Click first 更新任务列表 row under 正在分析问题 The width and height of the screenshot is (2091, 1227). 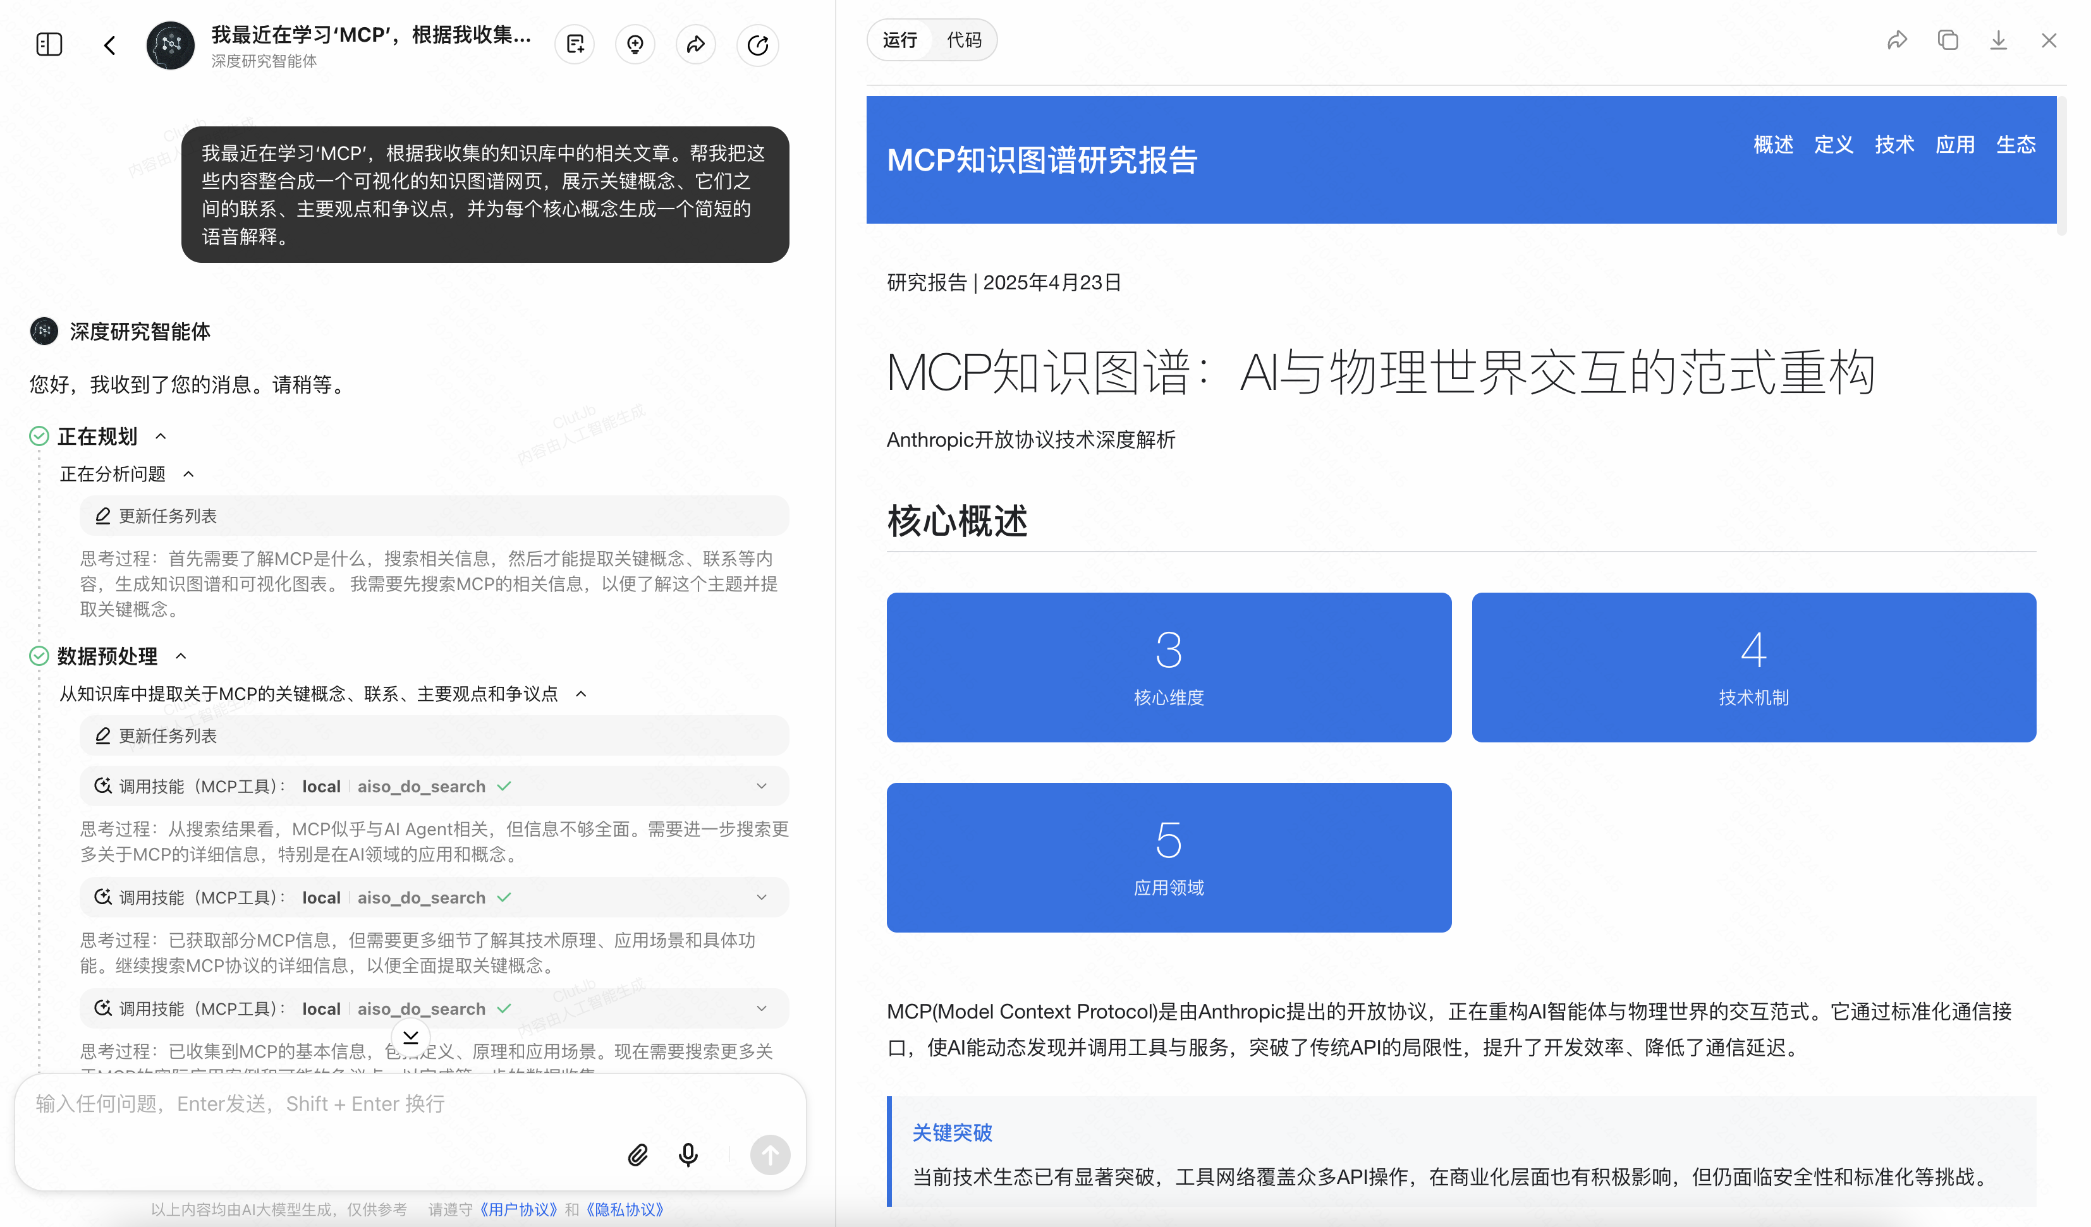tap(434, 516)
